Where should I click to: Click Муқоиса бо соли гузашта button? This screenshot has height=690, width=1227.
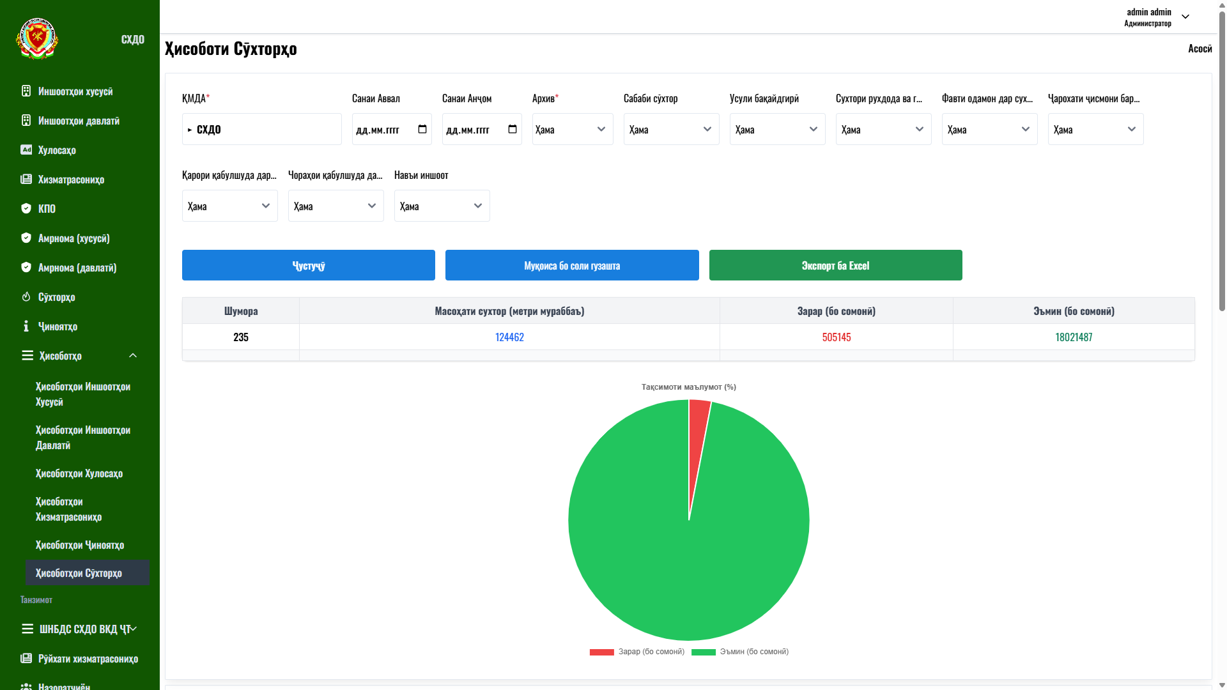(x=572, y=265)
